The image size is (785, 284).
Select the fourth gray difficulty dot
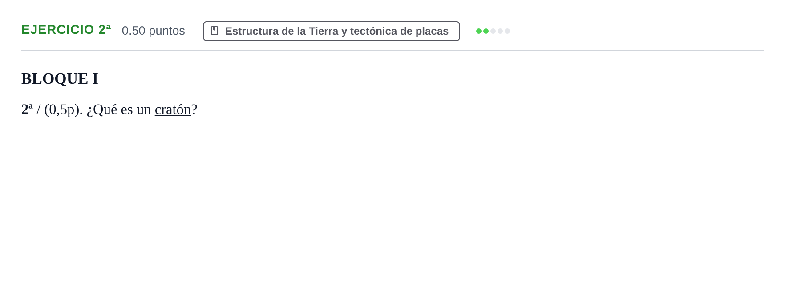point(500,31)
